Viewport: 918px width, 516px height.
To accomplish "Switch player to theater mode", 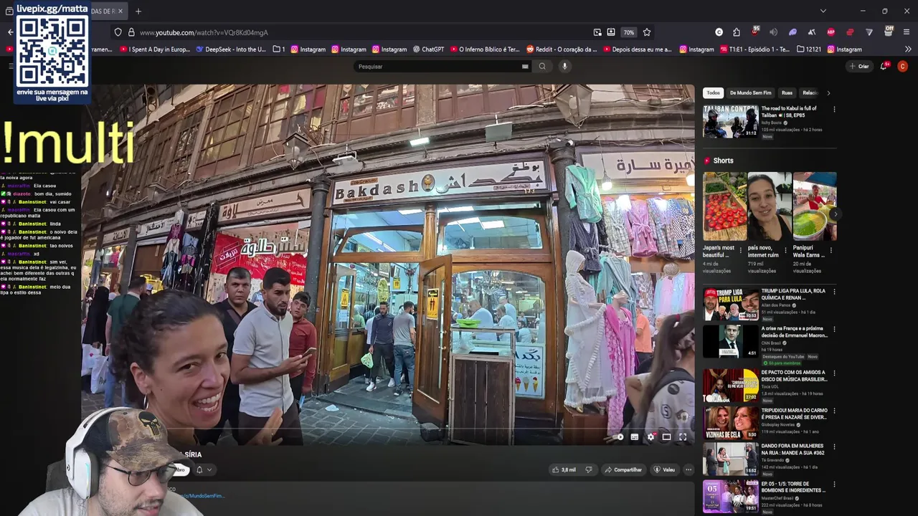I will 666,437.
